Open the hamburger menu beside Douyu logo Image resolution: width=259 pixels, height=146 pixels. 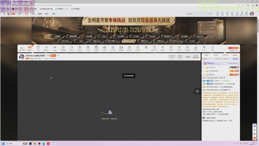point(4,14)
